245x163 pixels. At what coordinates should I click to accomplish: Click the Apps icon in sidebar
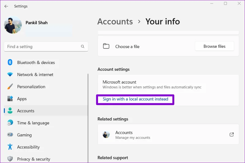point(10,99)
